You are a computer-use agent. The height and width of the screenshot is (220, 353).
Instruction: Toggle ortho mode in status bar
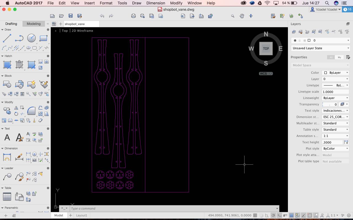point(267,215)
